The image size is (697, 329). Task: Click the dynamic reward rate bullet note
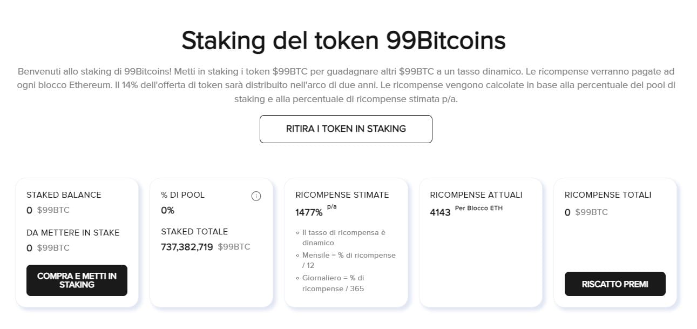[x=341, y=238]
